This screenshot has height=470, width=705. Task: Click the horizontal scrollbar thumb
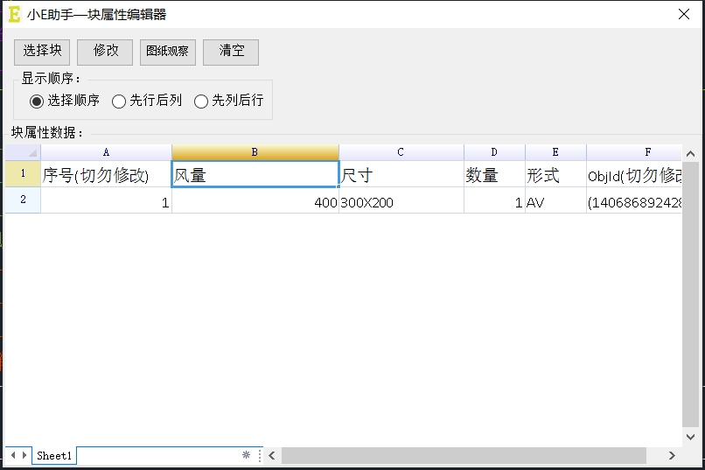tap(464, 456)
